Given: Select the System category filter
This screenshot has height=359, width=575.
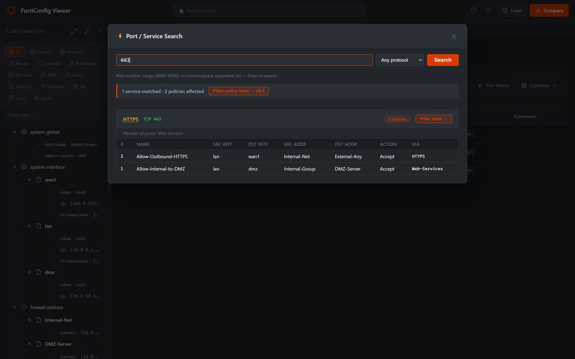Looking at the screenshot, I should pyautogui.click(x=40, y=52).
